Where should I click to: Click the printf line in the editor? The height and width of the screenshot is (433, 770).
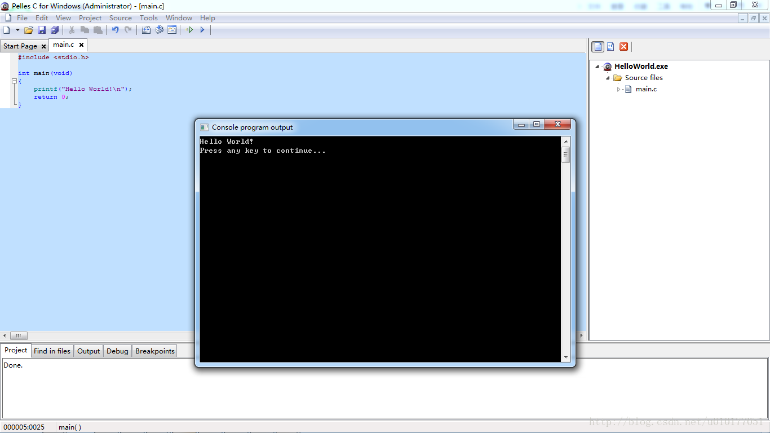point(82,89)
